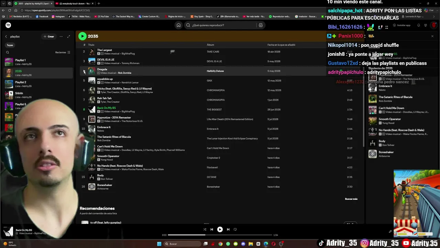Toggle repeat in the player bar

pos(235,229)
